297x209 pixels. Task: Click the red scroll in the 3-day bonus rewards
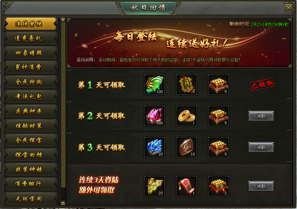[187, 186]
